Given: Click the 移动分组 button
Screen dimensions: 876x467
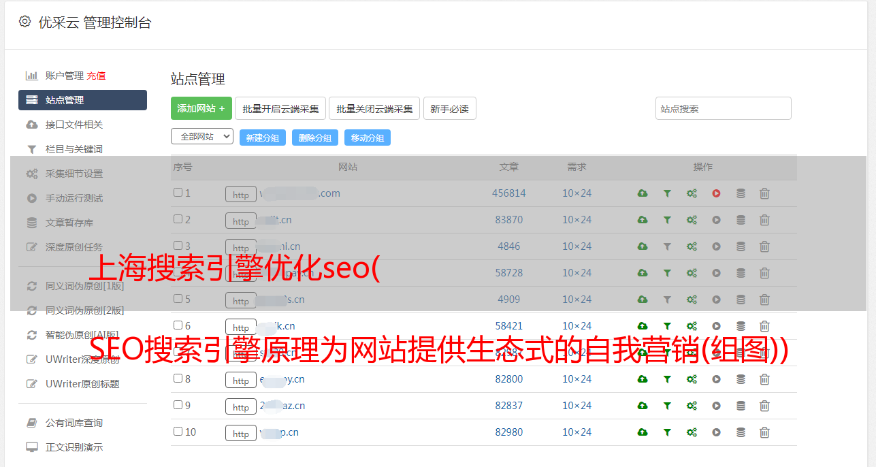Looking at the screenshot, I should pyautogui.click(x=368, y=138).
